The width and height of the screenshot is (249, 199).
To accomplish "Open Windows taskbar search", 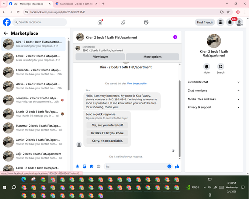I will 14,187.
